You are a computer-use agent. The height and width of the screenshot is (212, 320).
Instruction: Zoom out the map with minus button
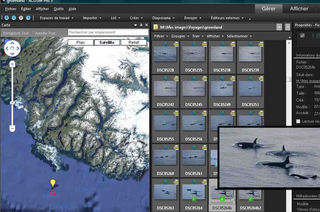[x=12, y=129]
